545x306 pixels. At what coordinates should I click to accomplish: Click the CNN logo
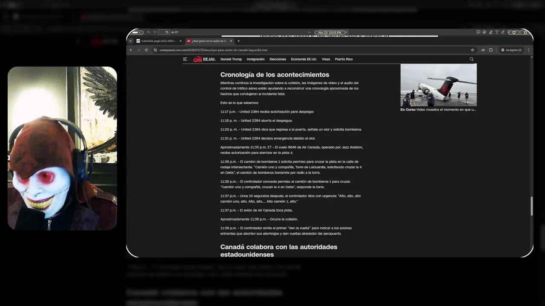tap(198, 59)
